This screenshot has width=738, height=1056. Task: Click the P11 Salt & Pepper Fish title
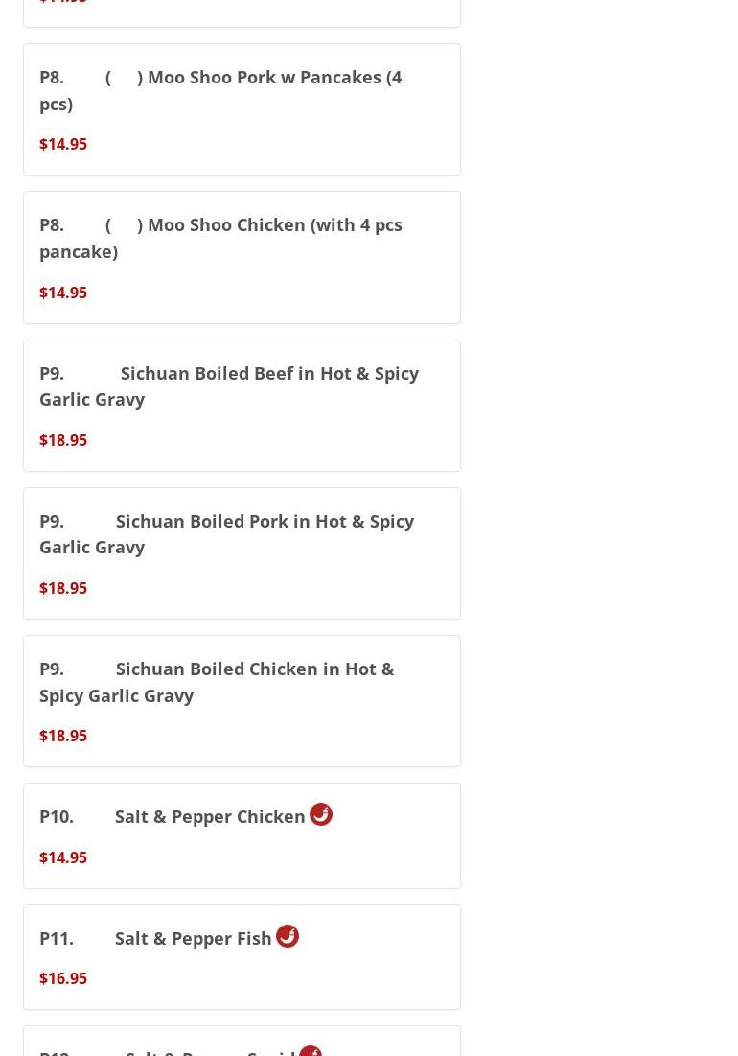155,938
